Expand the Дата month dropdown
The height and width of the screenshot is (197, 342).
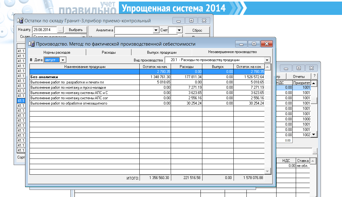click(x=63, y=60)
